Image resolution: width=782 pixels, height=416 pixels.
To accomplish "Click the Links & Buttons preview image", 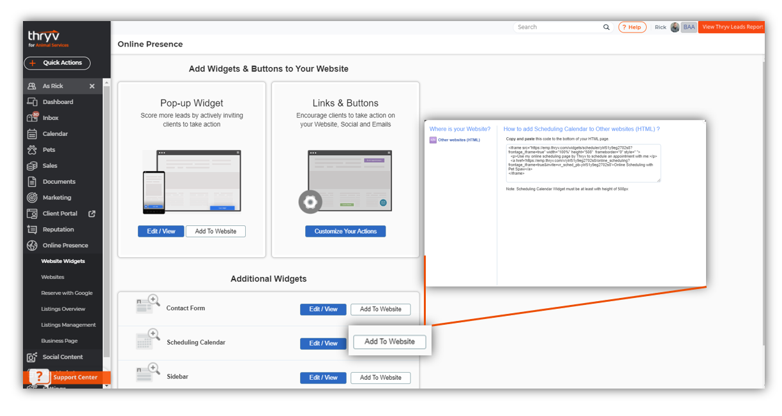I will (x=345, y=182).
